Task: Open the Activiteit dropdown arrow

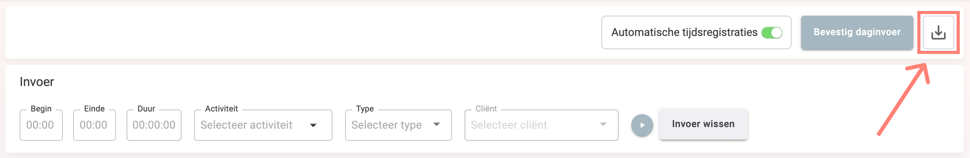Action: click(313, 125)
